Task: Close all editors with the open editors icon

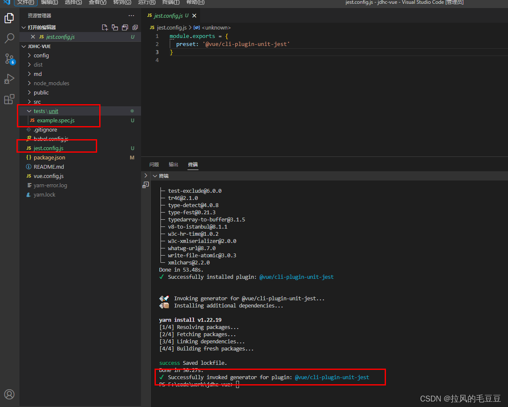Action: pyautogui.click(x=135, y=27)
